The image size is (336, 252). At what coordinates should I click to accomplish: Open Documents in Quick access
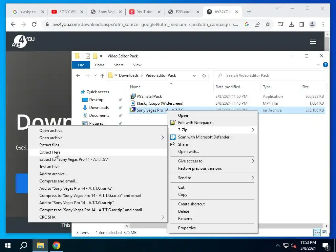99,115
